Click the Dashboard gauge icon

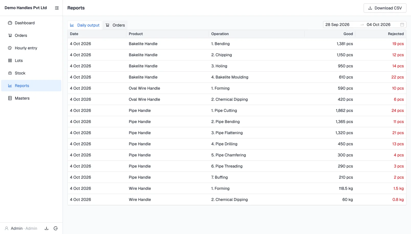click(x=10, y=23)
